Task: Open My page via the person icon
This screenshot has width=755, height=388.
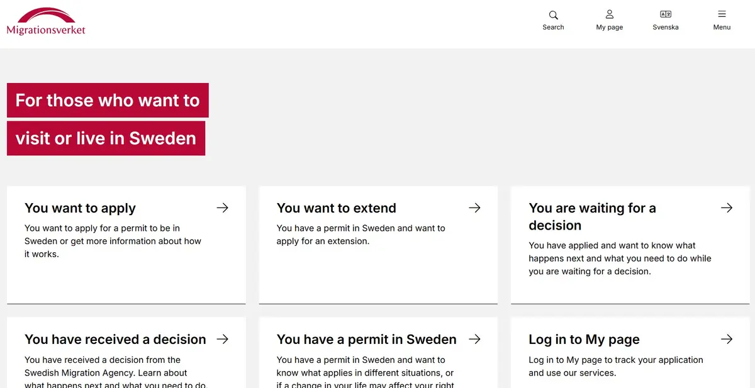Action: coord(609,14)
